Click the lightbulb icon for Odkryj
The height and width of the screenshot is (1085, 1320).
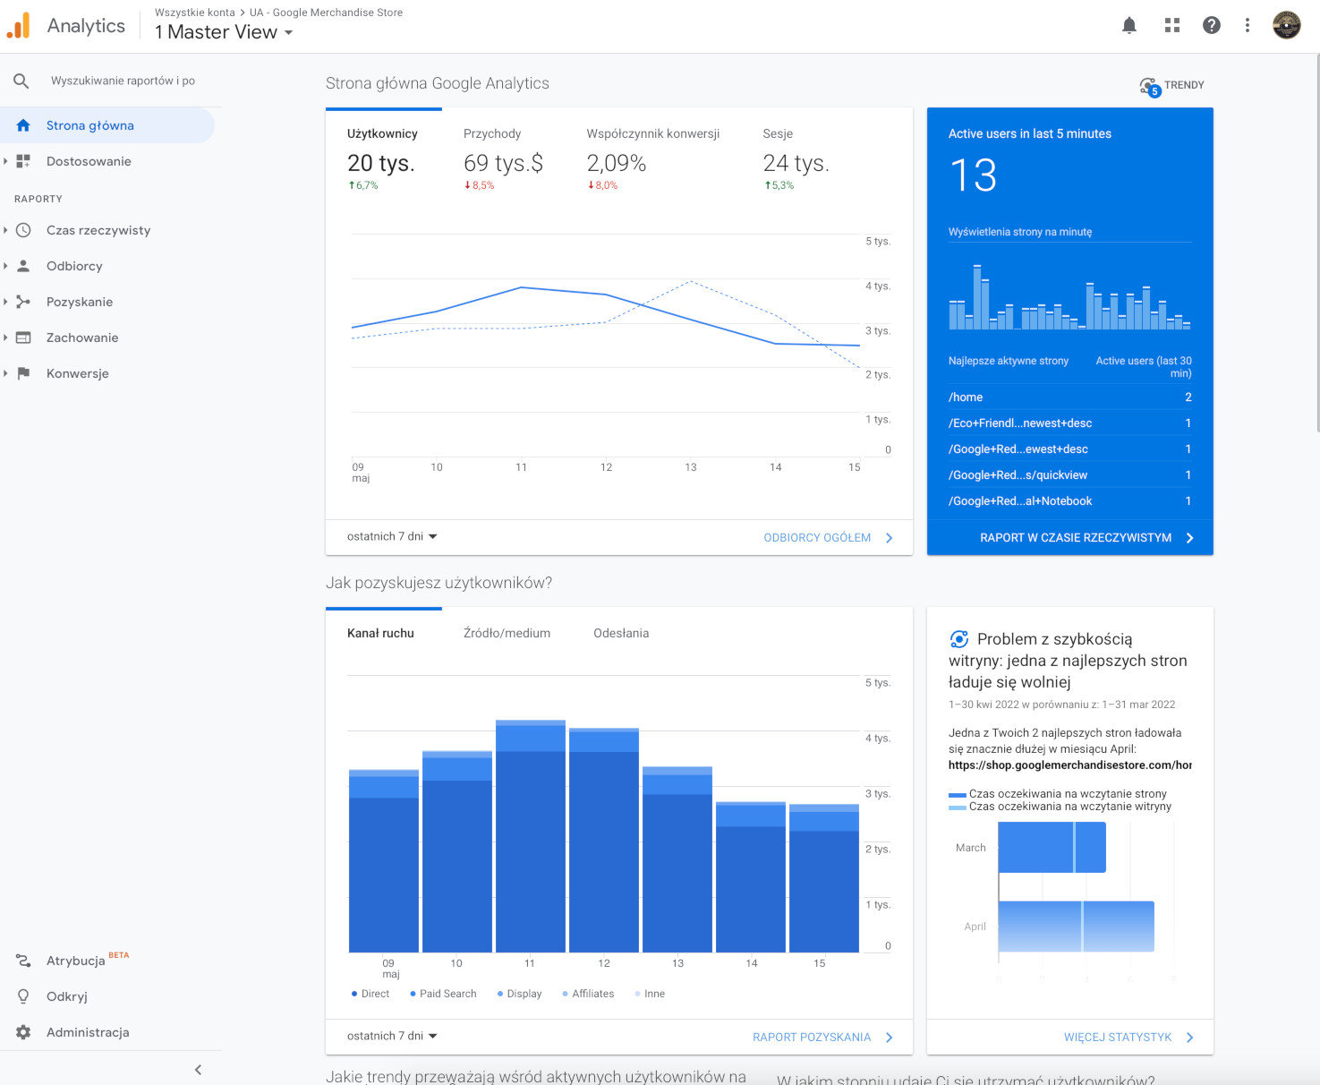pos(23,996)
